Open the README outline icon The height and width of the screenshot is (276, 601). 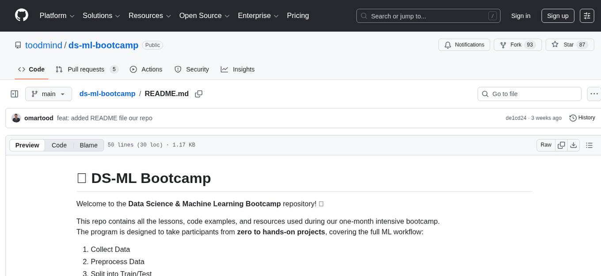(590, 145)
